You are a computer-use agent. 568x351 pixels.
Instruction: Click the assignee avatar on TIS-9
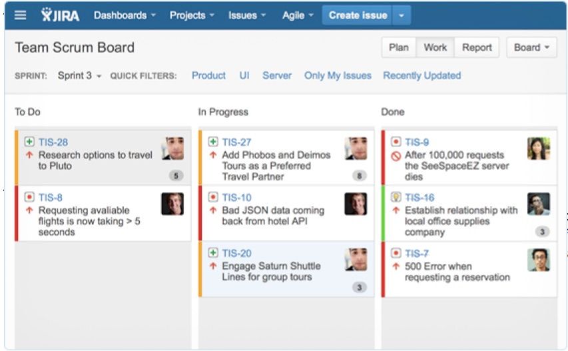(x=539, y=148)
